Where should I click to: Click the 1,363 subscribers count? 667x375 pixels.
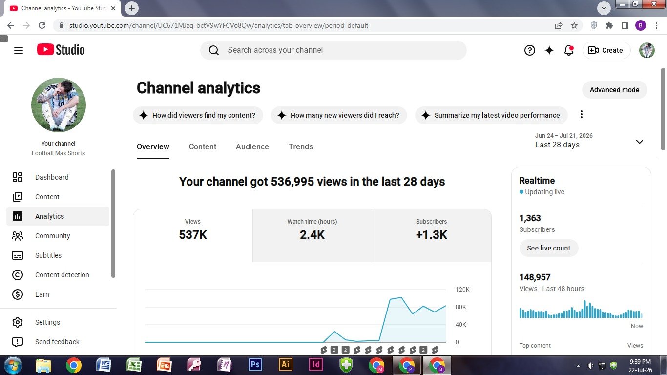point(530,218)
